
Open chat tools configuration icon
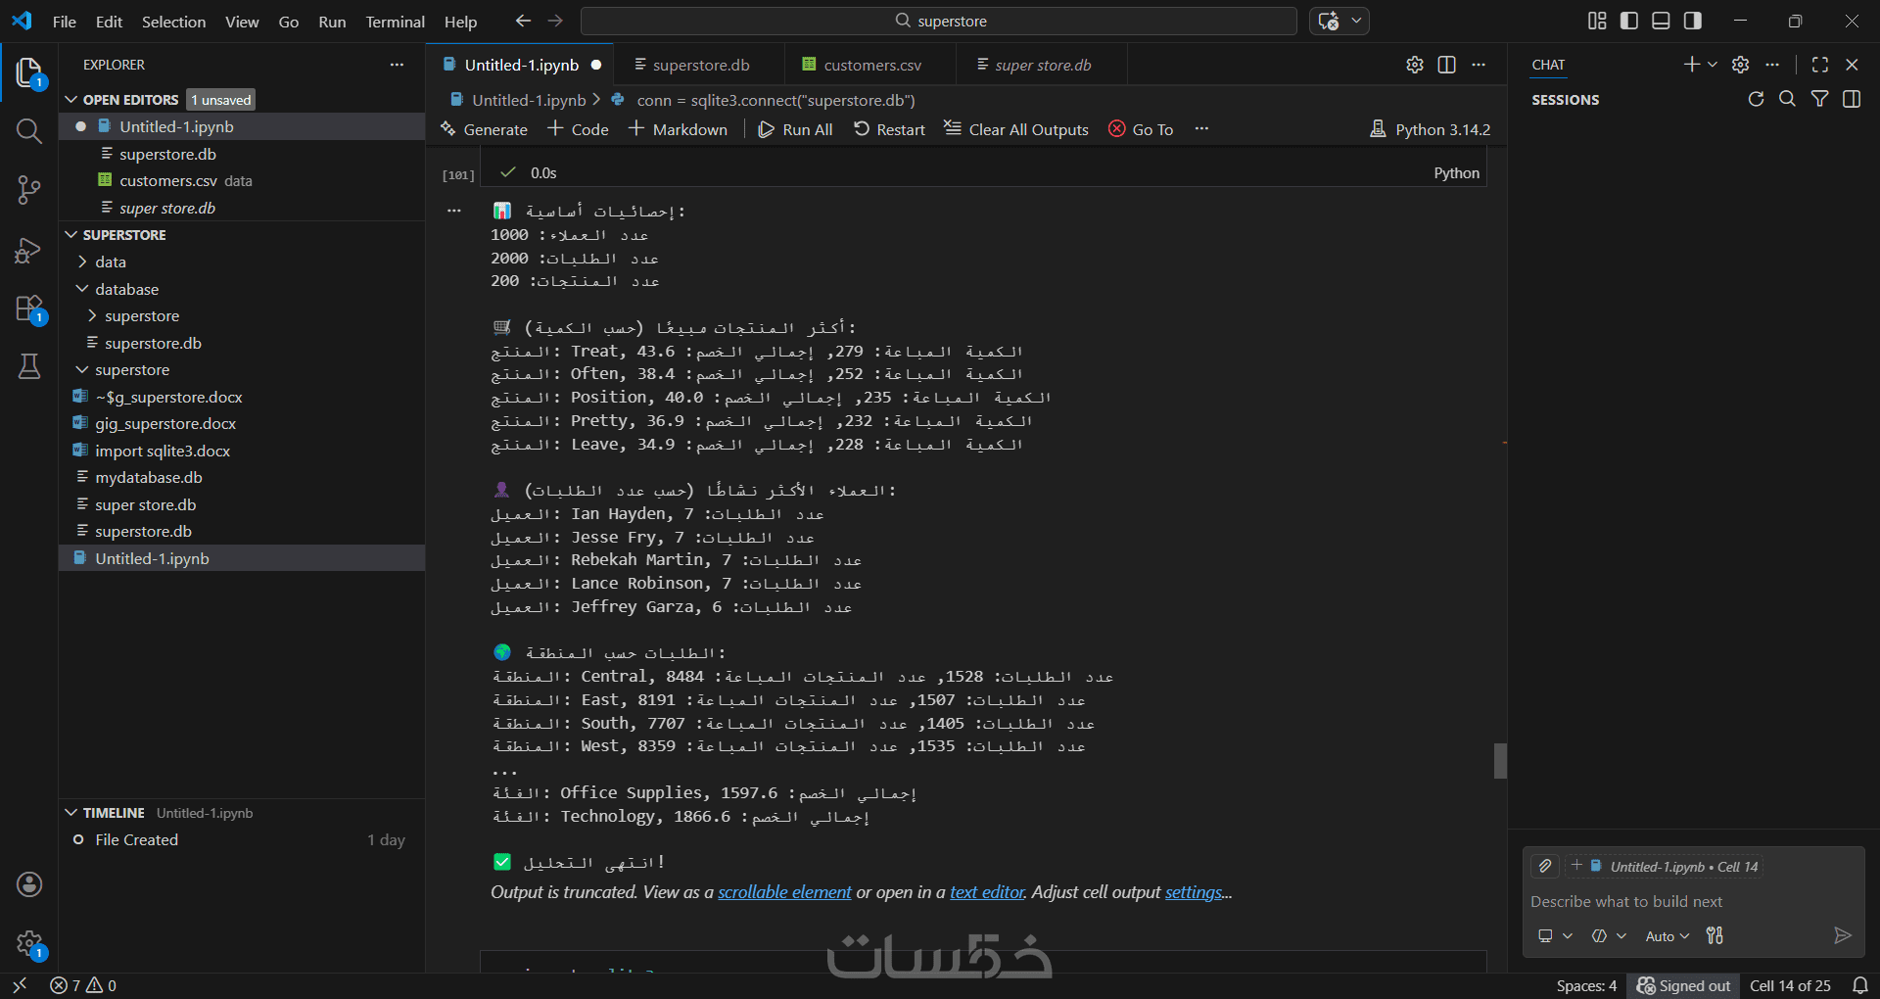(1715, 935)
